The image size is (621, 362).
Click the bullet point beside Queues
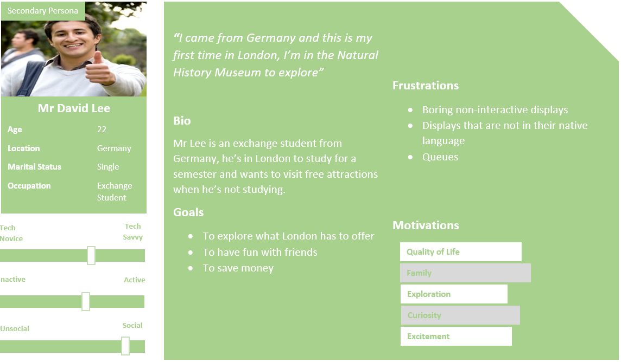click(410, 157)
